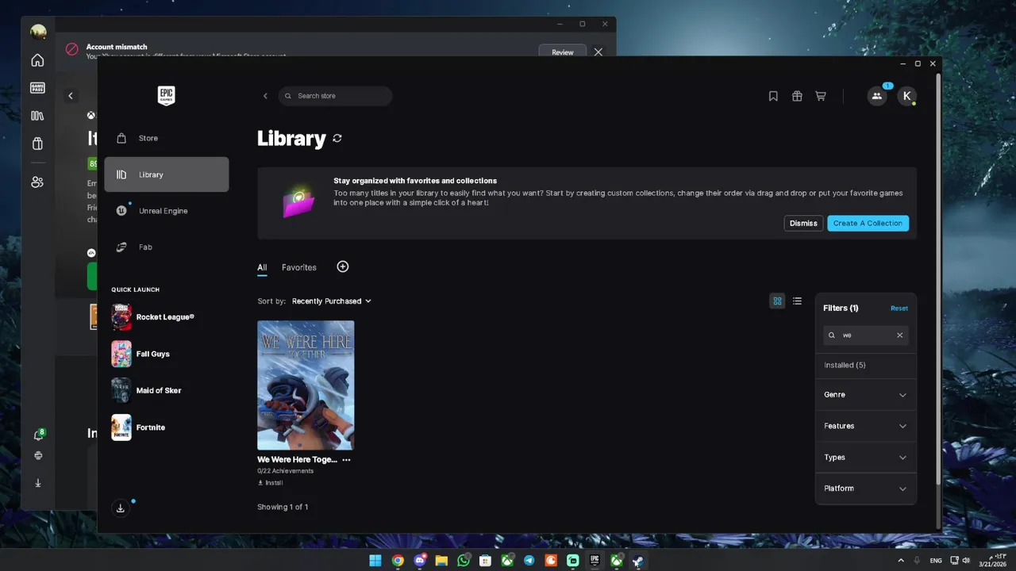Open We Were Here Together options menu
1016x571 pixels.
point(346,460)
